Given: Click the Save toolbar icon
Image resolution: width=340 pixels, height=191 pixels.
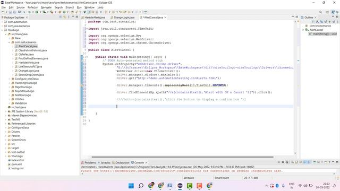Looking at the screenshot, I should coord(10,12).
